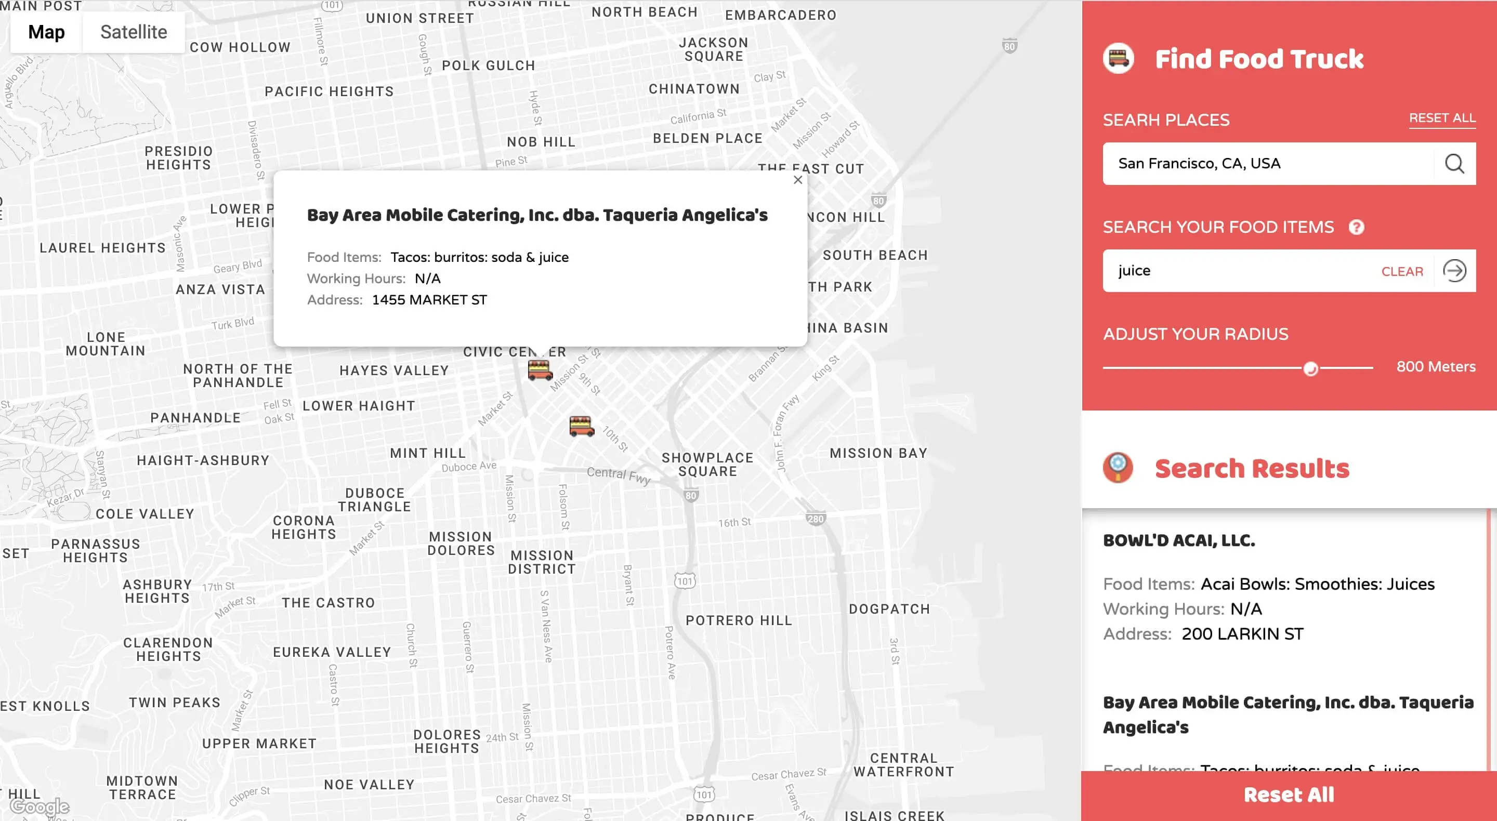
Task: Click in the places search input field
Action: click(1268, 164)
